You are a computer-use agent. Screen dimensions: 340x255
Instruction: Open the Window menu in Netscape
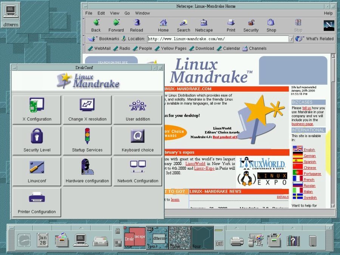[x=142, y=13]
